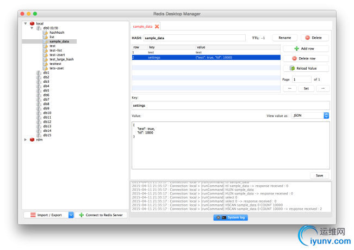The height and width of the screenshot is (250, 354).
Task: Select test-list key in tree
Action: click(56, 51)
